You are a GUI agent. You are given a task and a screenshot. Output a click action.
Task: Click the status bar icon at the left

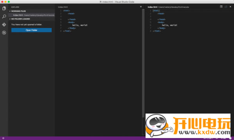click(x=3, y=138)
